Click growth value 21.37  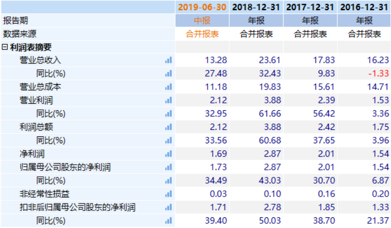click(378, 221)
